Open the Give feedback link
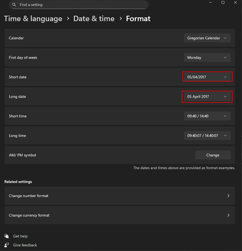Image resolution: width=242 pixels, height=251 pixels. tap(25, 245)
